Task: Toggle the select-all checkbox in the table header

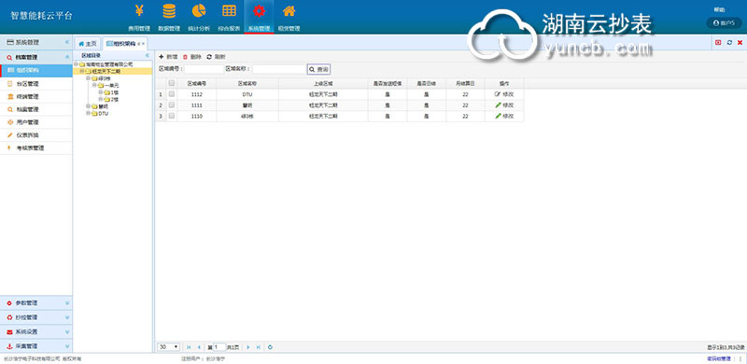Action: (172, 83)
